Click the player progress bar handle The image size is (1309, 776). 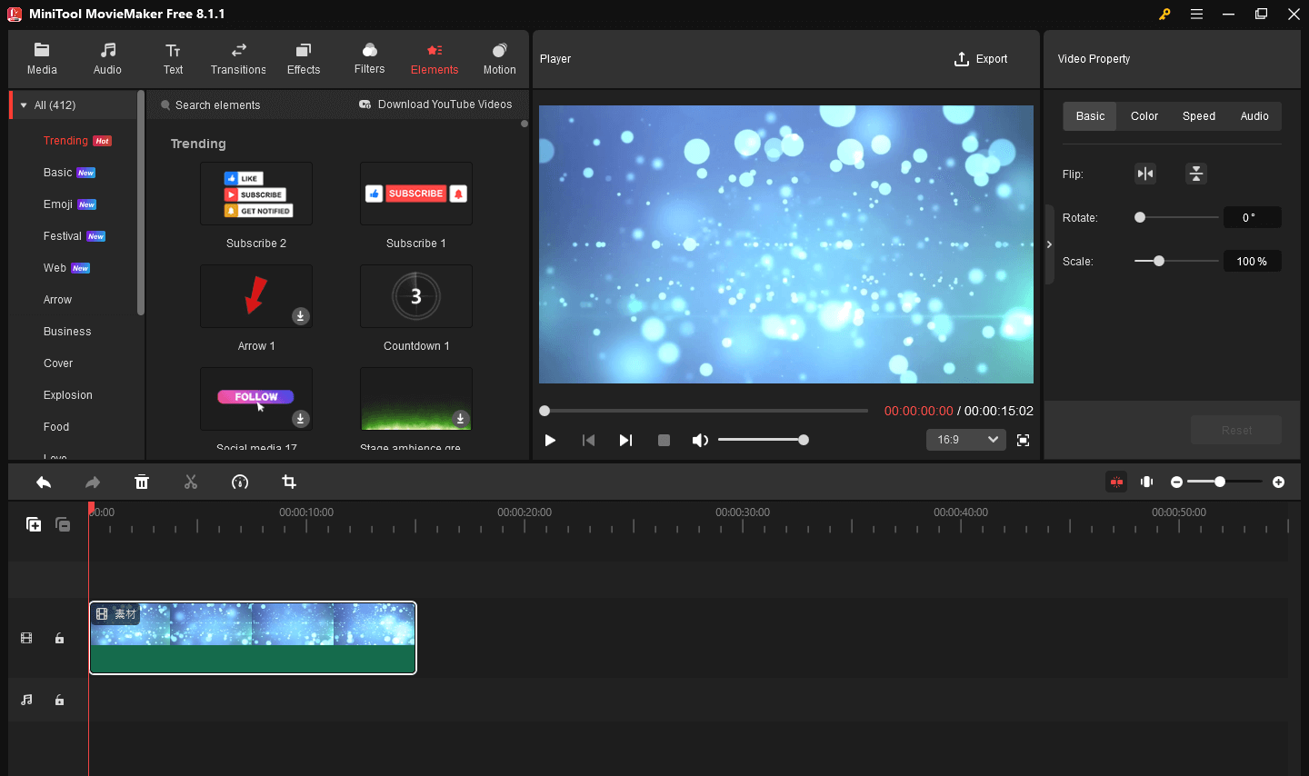click(545, 411)
